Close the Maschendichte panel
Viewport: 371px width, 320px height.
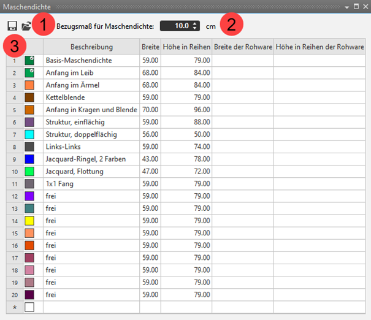coord(365,6)
